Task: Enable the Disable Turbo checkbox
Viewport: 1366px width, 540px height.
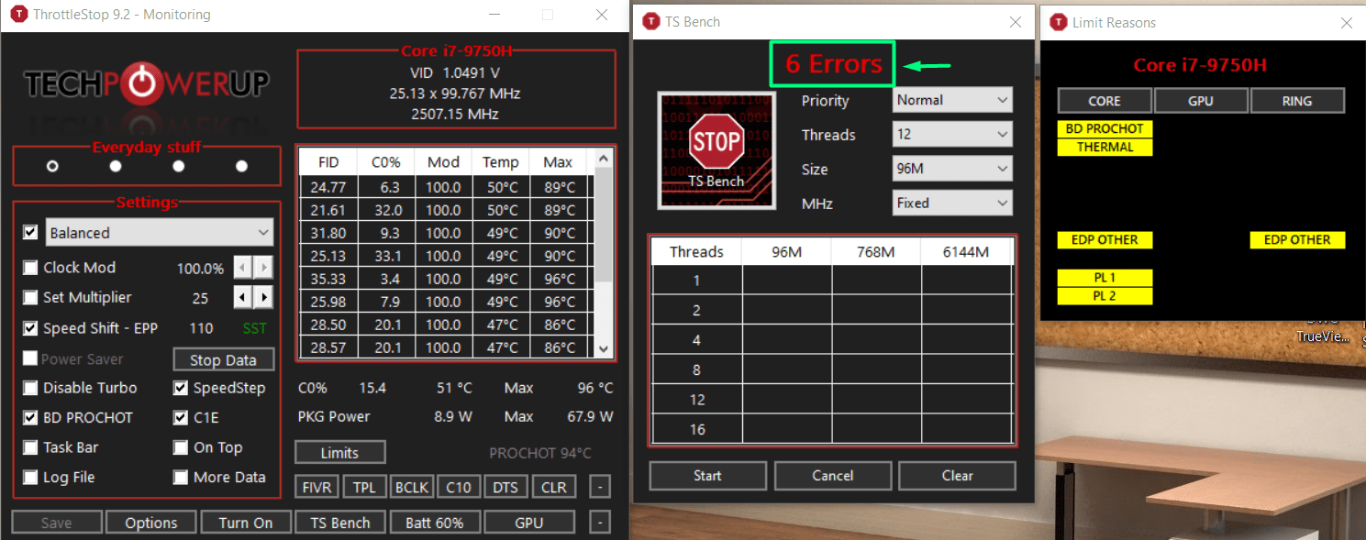Action: tap(30, 388)
